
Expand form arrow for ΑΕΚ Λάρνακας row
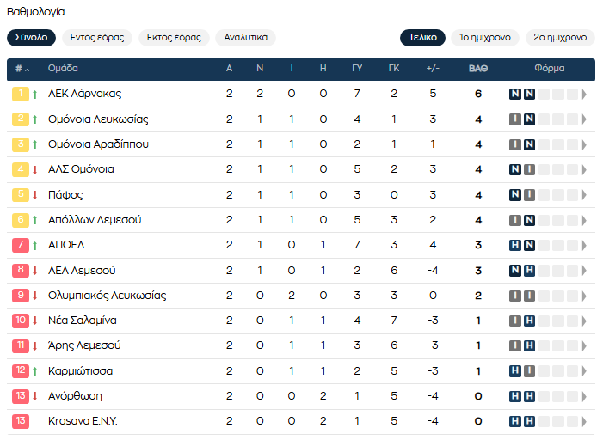[x=584, y=94]
